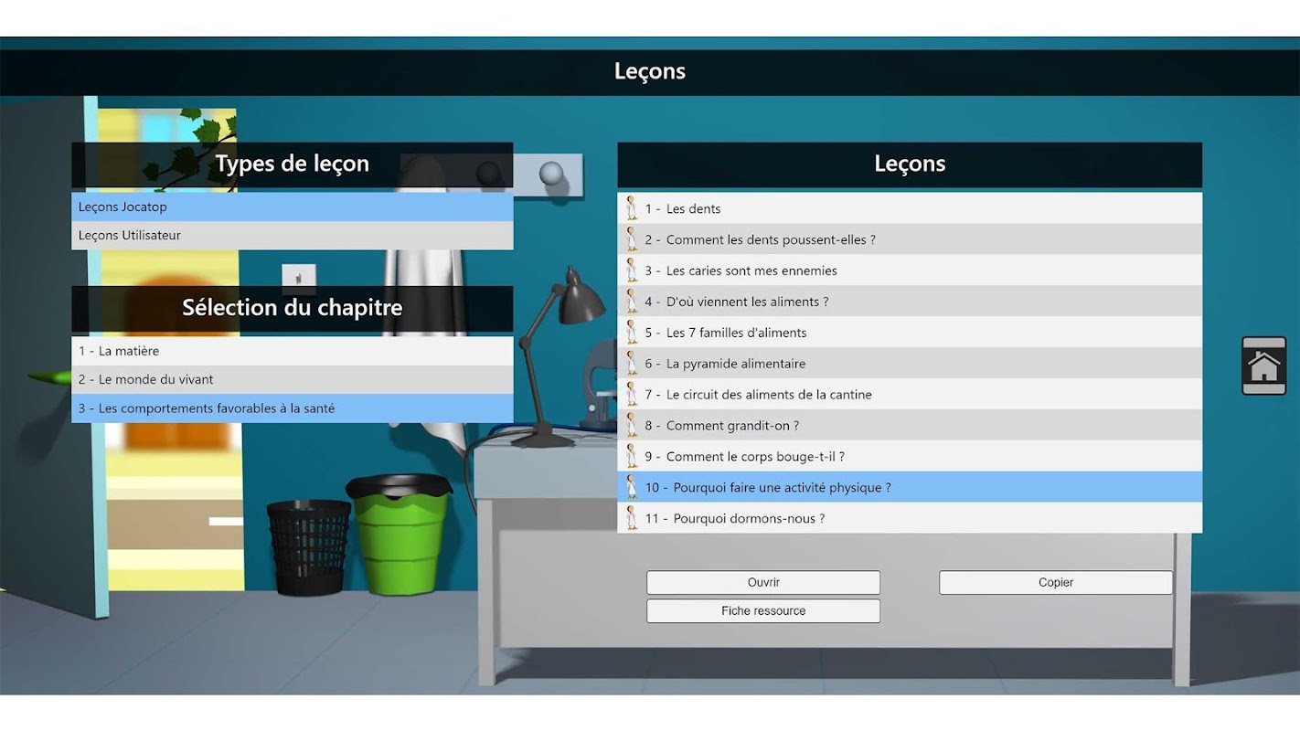This screenshot has width=1300, height=731.
Task: Click the character icon beside 'Comment les dents poussent-elles ?'
Action: (631, 239)
